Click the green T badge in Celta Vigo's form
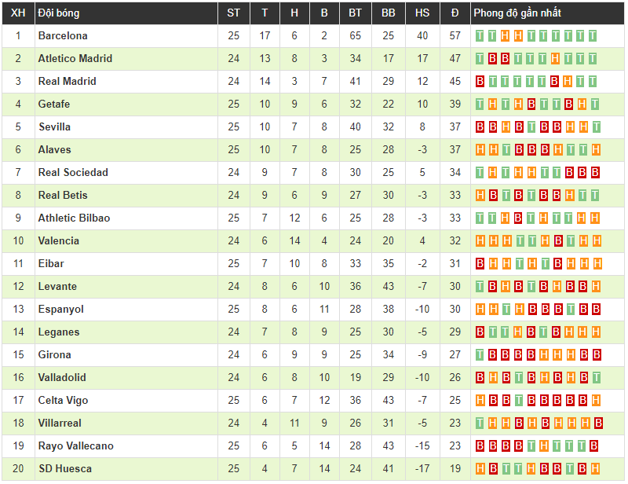The width and height of the screenshot is (628, 484). (x=518, y=400)
